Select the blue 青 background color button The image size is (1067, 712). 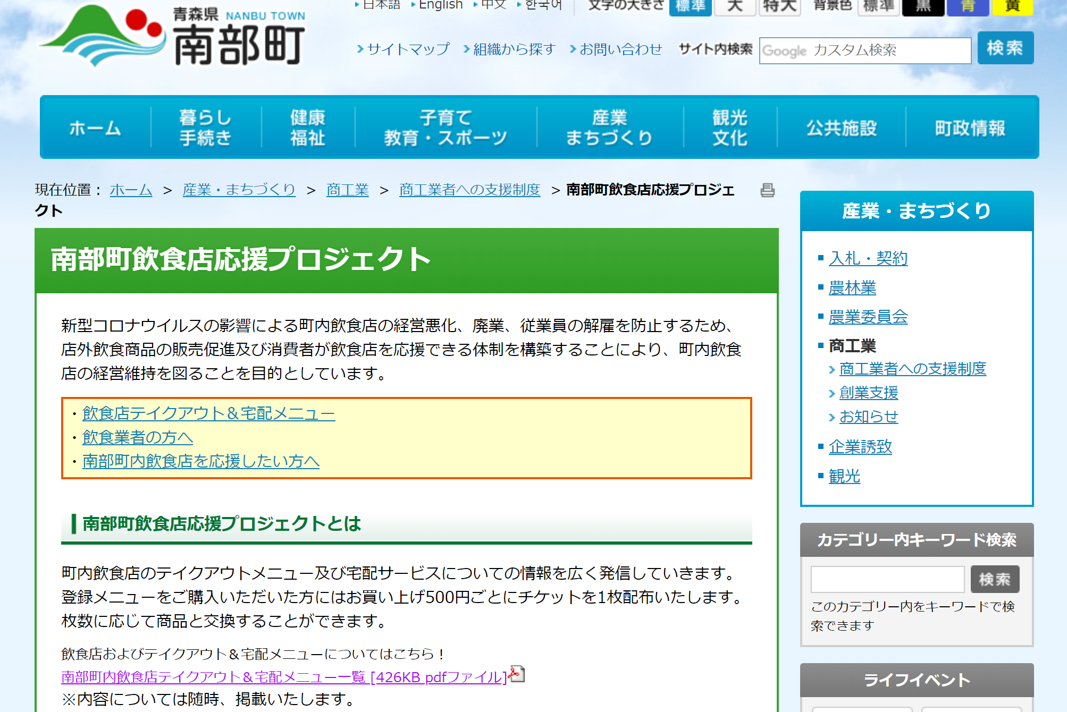click(968, 6)
